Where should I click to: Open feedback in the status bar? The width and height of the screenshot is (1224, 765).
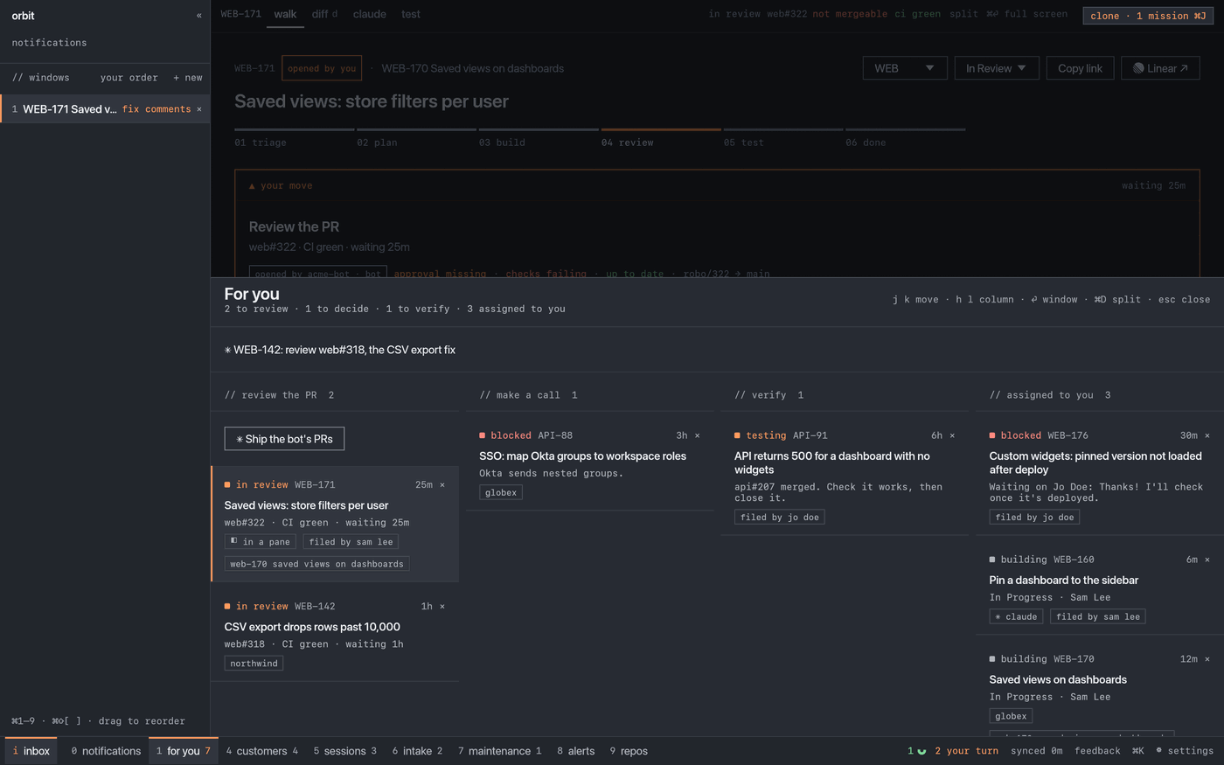1097,751
